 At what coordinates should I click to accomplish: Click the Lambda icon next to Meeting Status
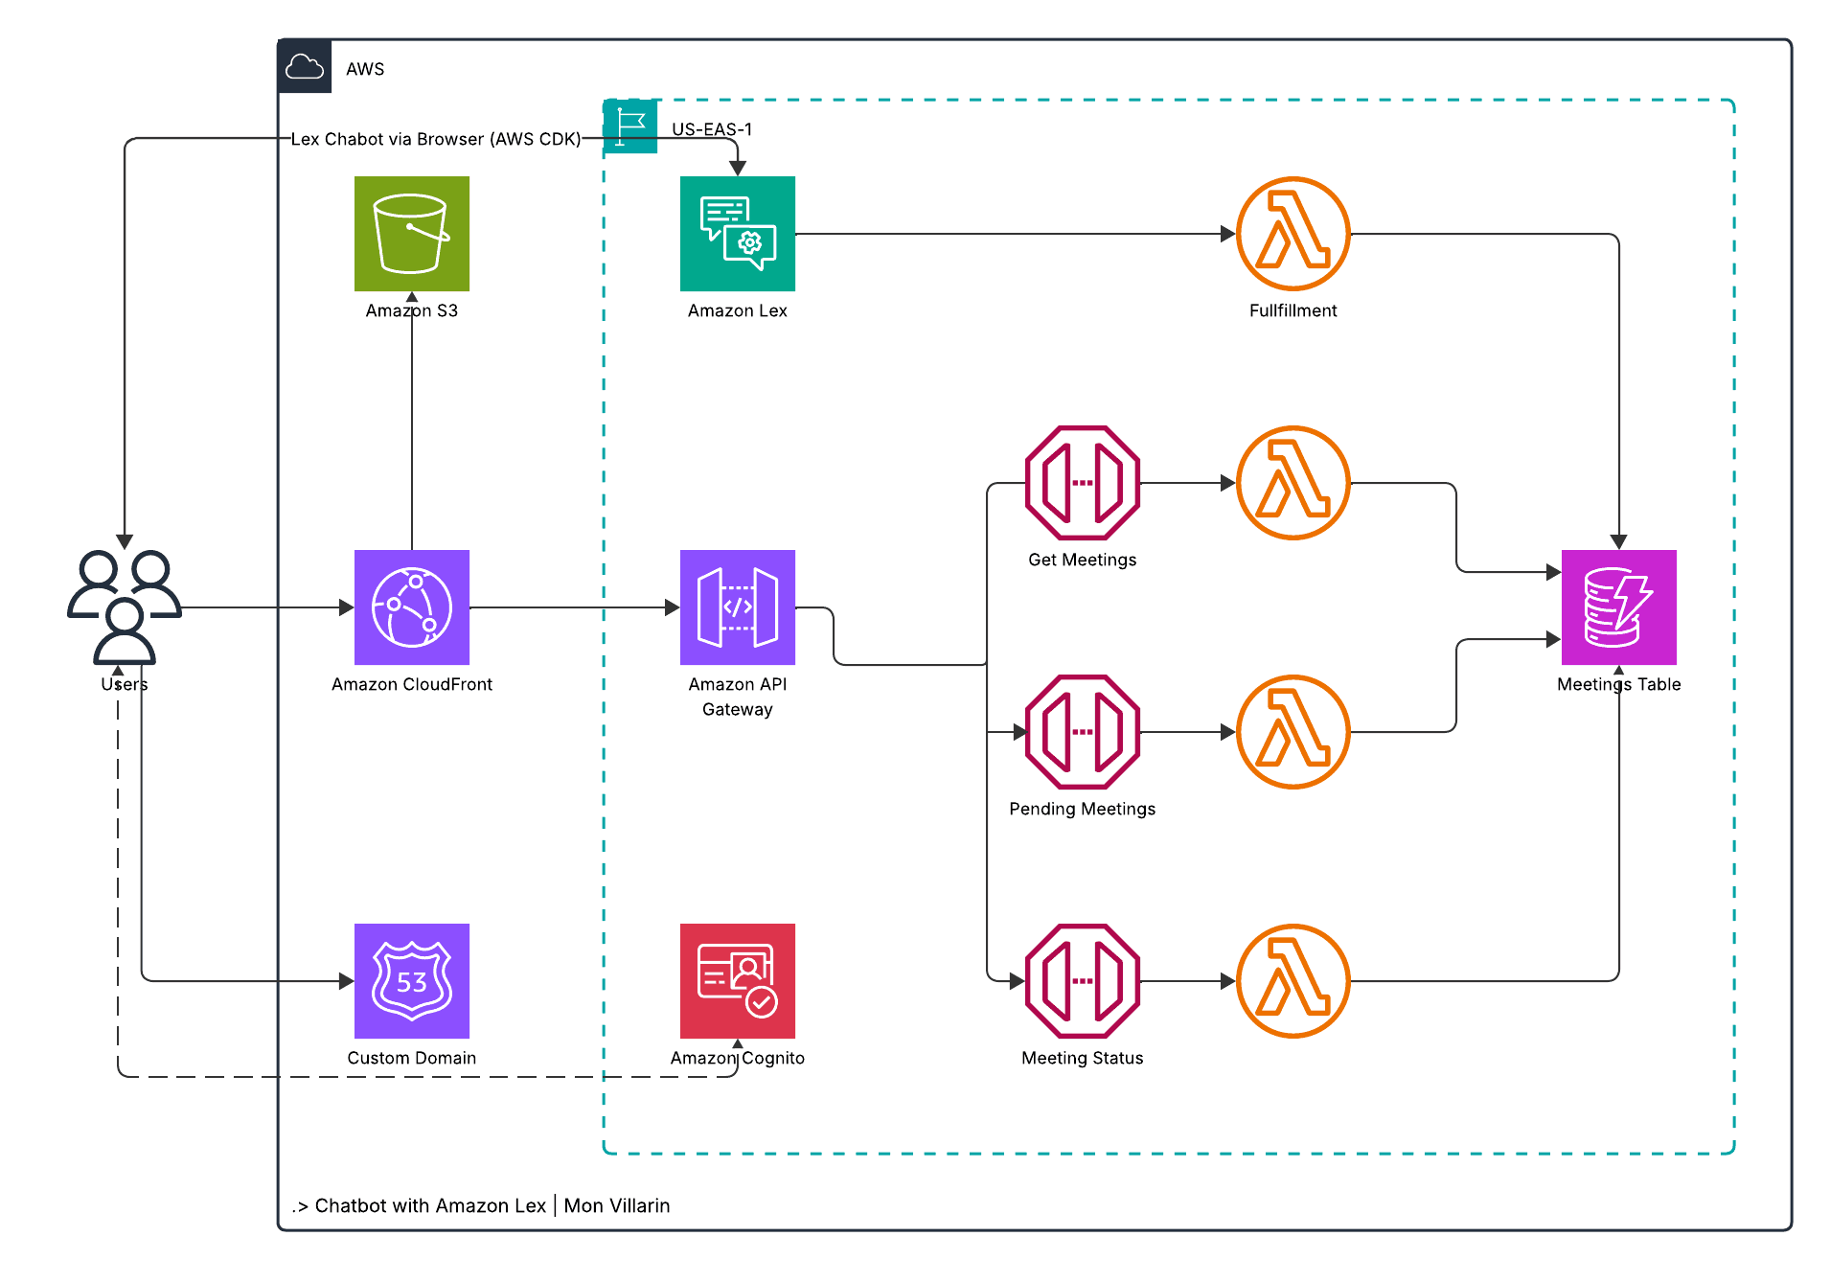pos(1292,980)
